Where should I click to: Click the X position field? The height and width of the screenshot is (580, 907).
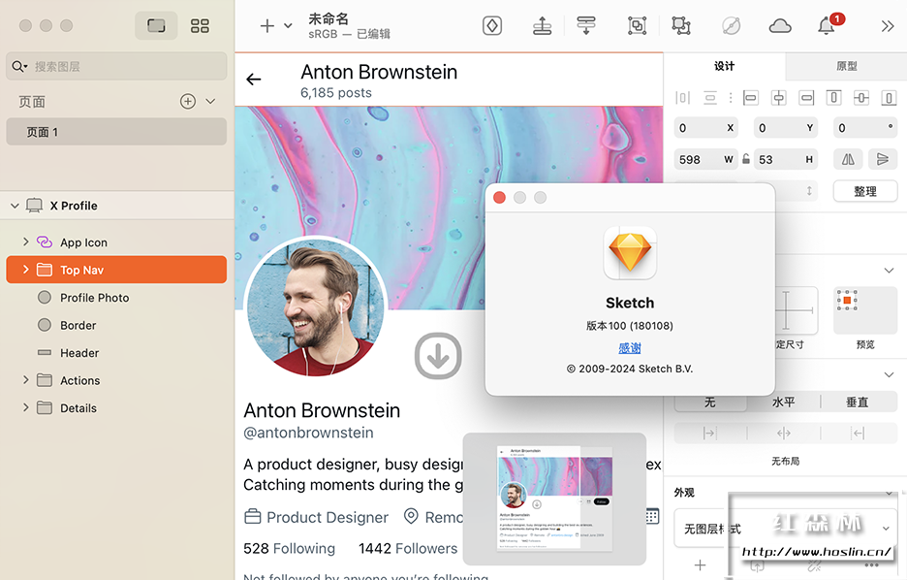tap(705, 128)
